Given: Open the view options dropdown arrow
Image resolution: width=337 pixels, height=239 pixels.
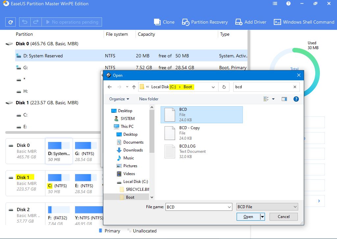Looking at the screenshot, I should click(273, 99).
